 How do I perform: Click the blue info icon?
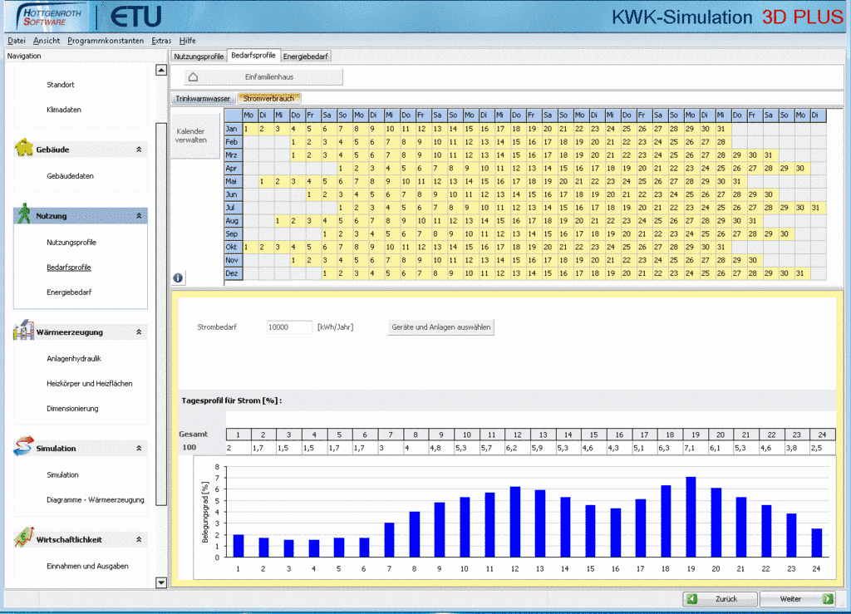[x=178, y=278]
